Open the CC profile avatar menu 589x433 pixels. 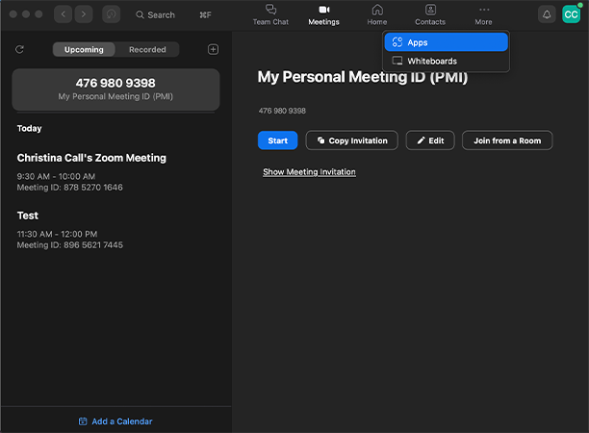point(571,14)
